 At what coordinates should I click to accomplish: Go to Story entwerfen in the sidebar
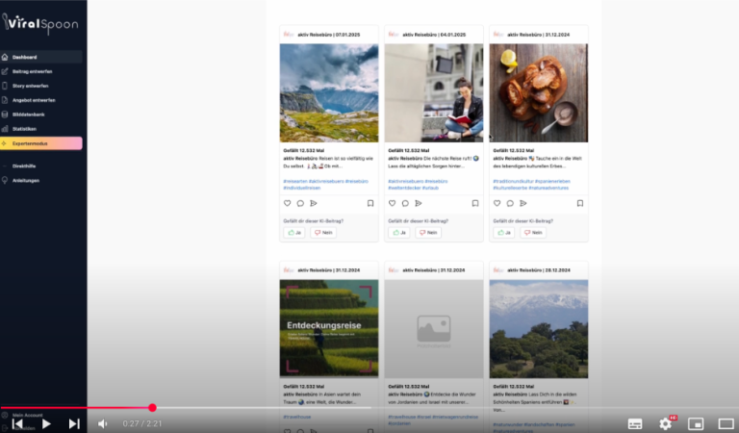[30, 86]
